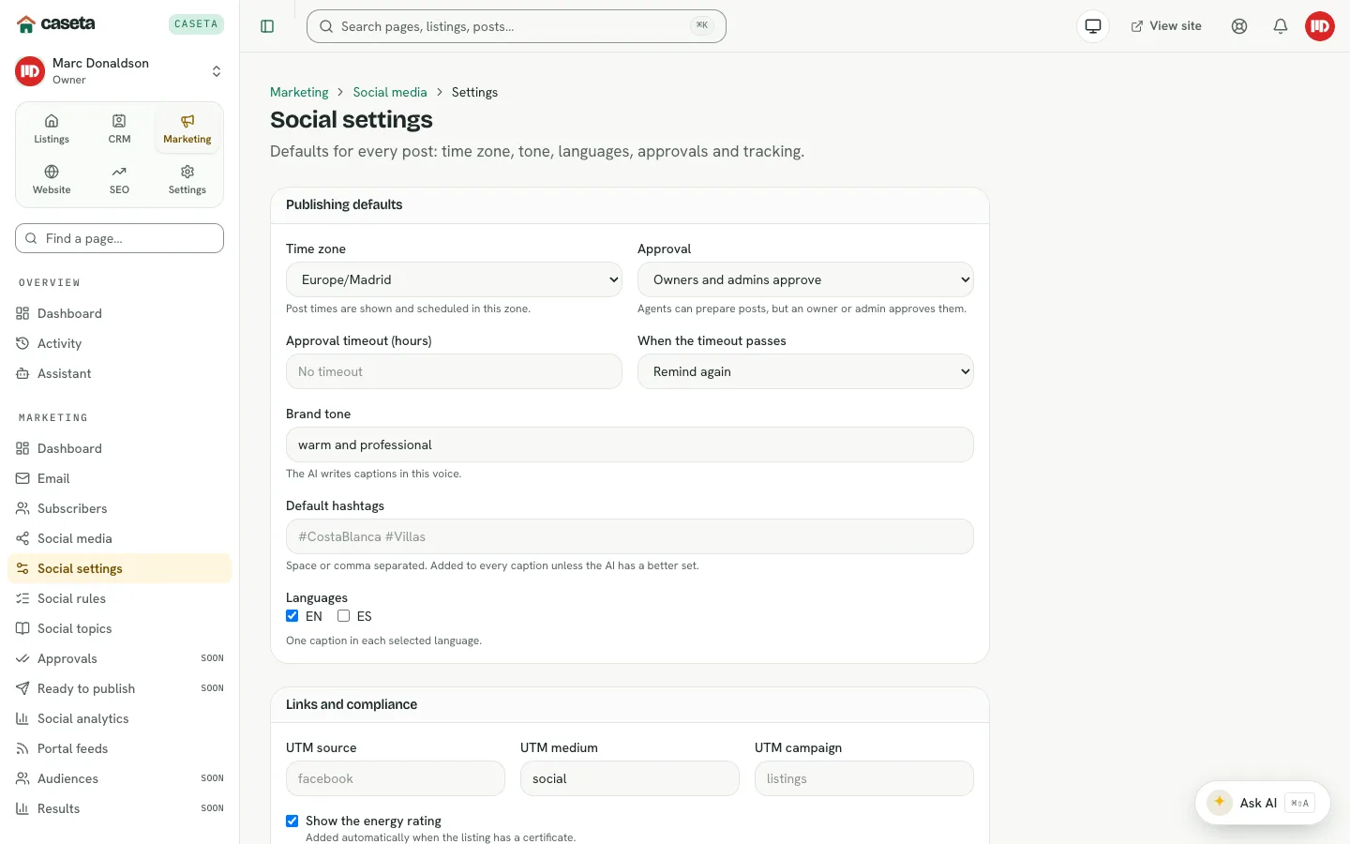1350x844 pixels.
Task: Click the Activity history icon
Action: click(22, 343)
